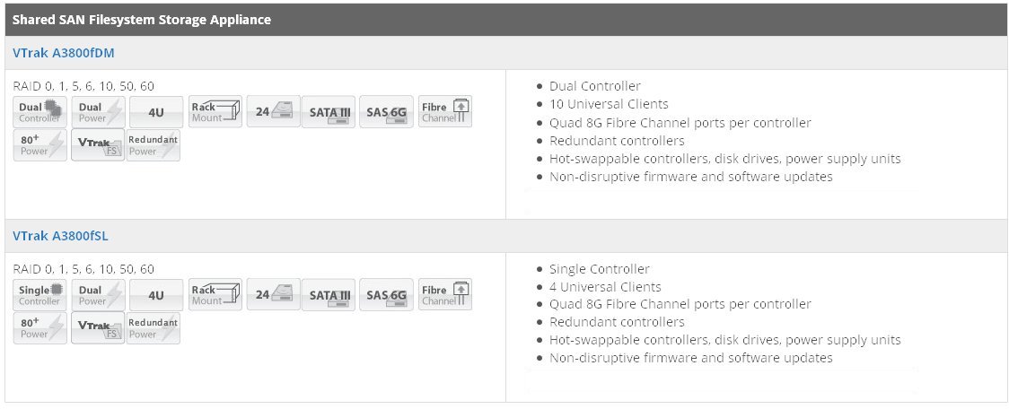
Task: Click the Redundant Power icon under A3800fSL
Action: (154, 328)
